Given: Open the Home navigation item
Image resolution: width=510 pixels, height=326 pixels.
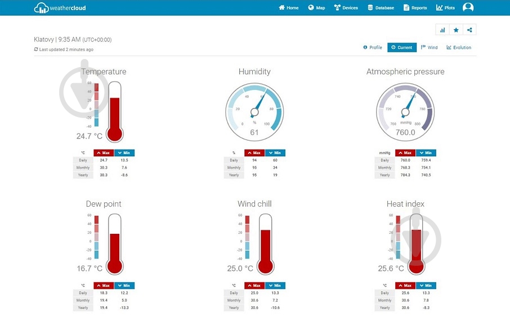Looking at the screenshot, I should coord(289,8).
